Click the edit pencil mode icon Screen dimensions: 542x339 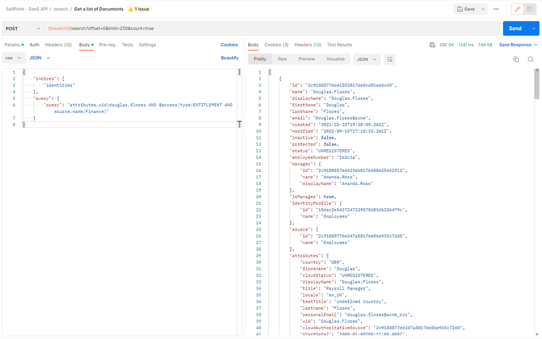pos(518,9)
